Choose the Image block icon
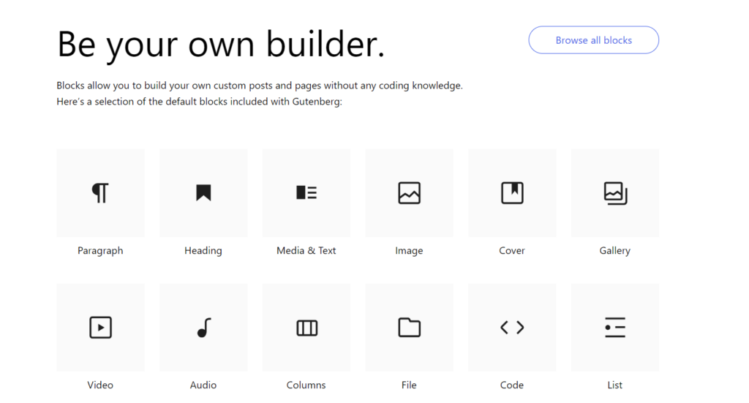The height and width of the screenshot is (403, 749). [410, 193]
